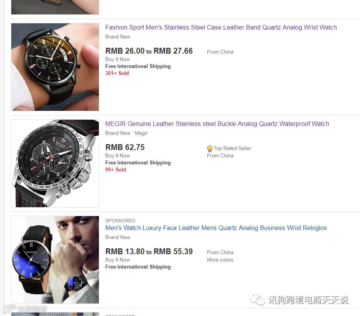The height and width of the screenshot is (316, 360).
Task: Click the RMB 13.80 to RMB 55.39 price
Action: pyautogui.click(x=149, y=251)
